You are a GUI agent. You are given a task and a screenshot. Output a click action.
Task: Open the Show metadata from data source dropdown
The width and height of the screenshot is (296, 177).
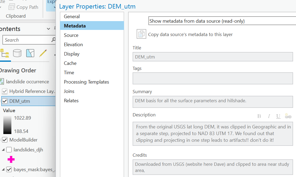click(222, 21)
